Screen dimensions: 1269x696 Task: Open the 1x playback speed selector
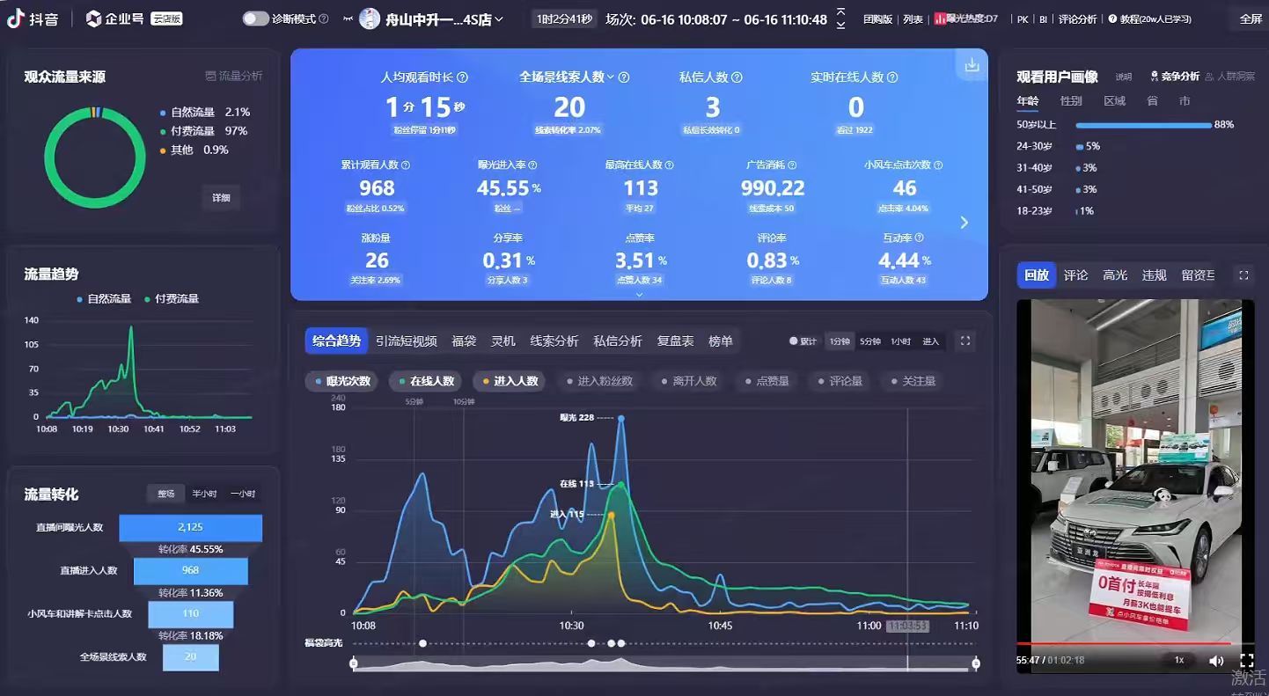point(1179,660)
